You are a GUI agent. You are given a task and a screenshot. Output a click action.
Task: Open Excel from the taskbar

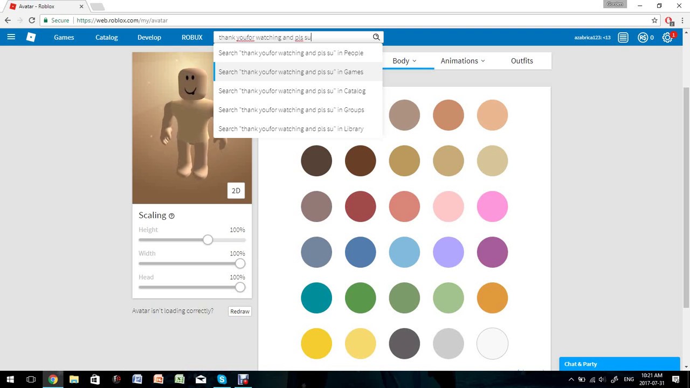pos(180,379)
